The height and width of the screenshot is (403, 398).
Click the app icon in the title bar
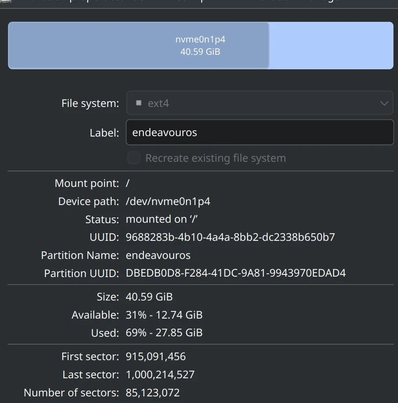point(5,1)
